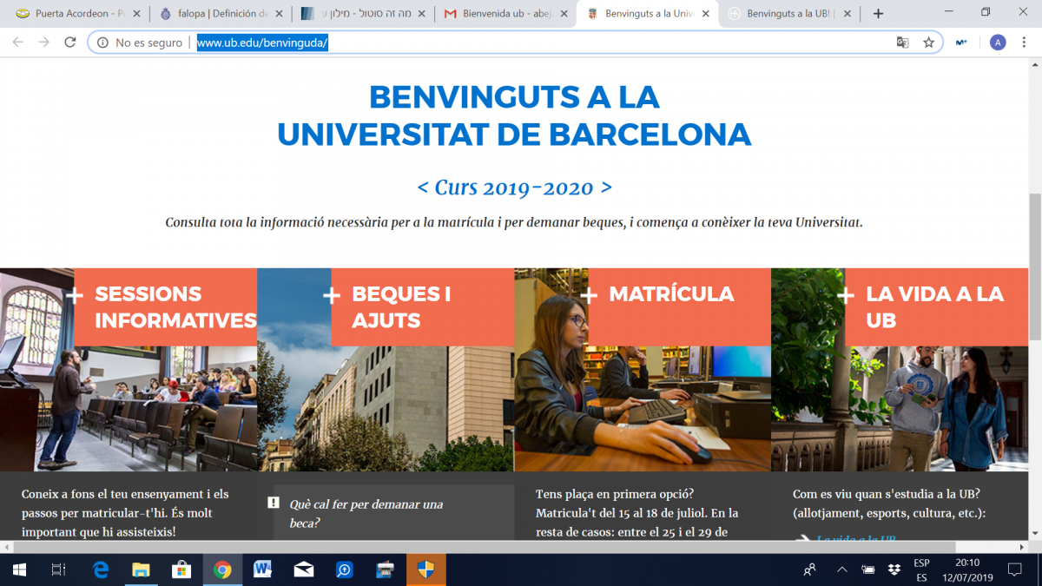The height and width of the screenshot is (586, 1042).
Task: Open the Sessions Informatives heading
Action: (x=175, y=307)
